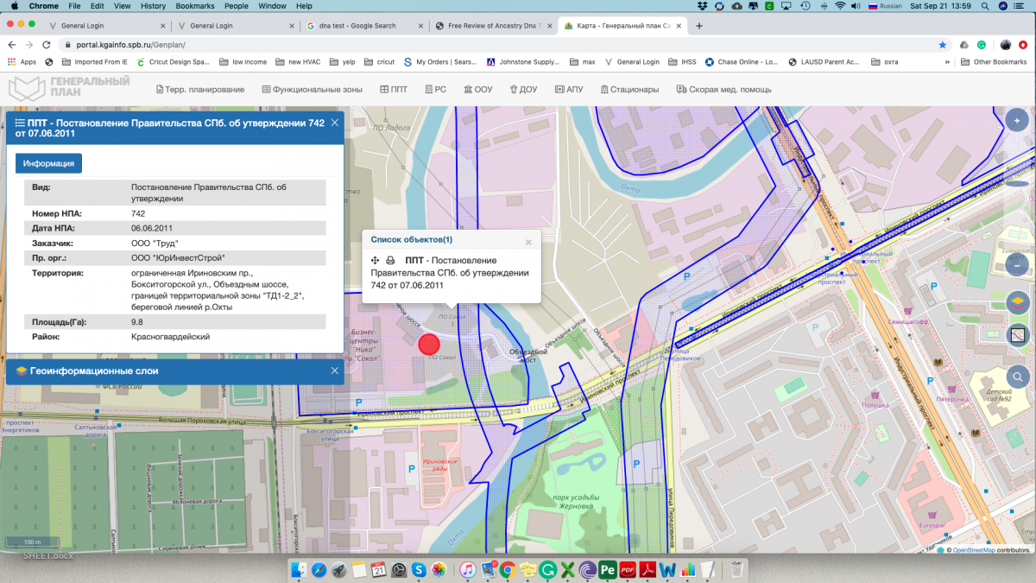1036x583 pixels.
Task: Click the print icon in the object list popup
Action: tap(390, 261)
